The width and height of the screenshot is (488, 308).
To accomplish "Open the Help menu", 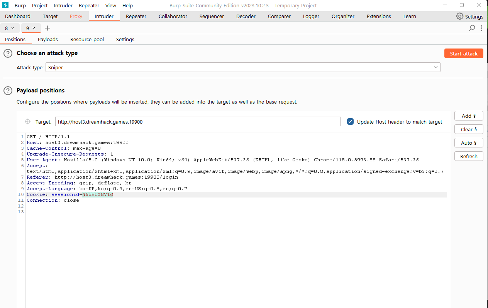I will tap(127, 5).
